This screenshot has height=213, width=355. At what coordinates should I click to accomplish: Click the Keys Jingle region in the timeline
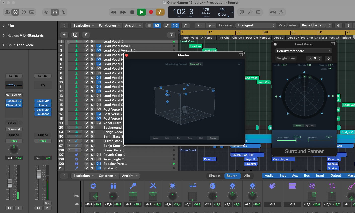[283, 159]
